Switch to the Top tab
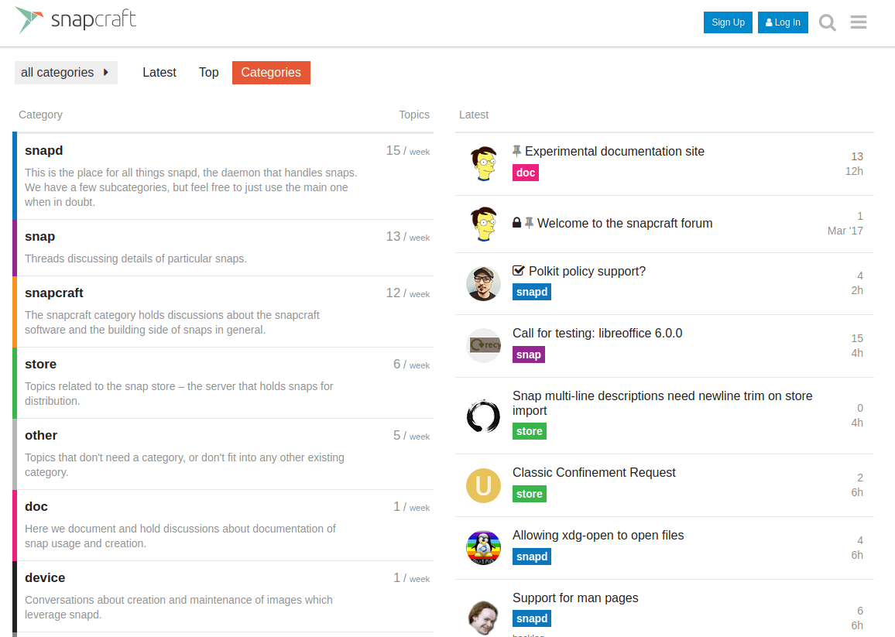Viewport: 895px width, 637px height. 209,73
